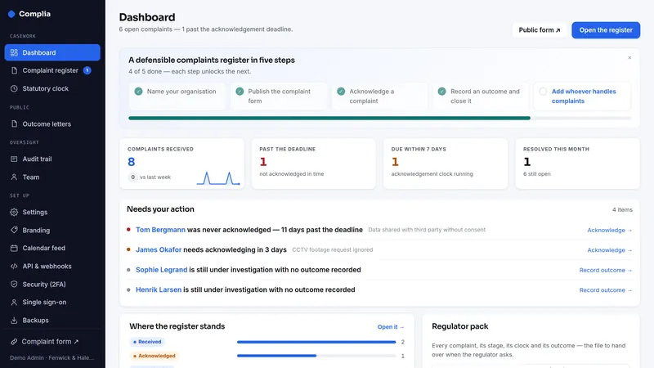Viewport: 654px width, 368px height.
Task: Click the Single sign-on person icon
Action: 14,302
